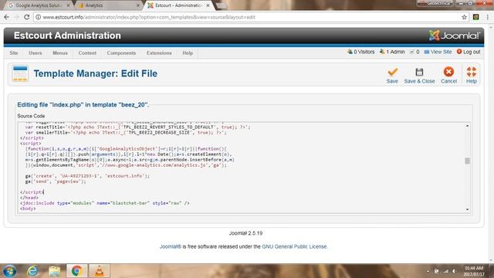
Task: Click the Estcourt Administration title
Action: tap(67, 36)
